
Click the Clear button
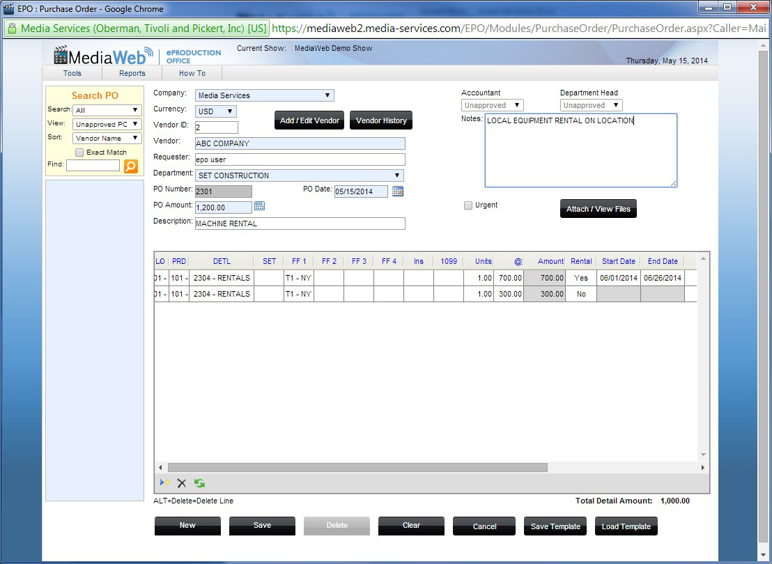tap(411, 526)
